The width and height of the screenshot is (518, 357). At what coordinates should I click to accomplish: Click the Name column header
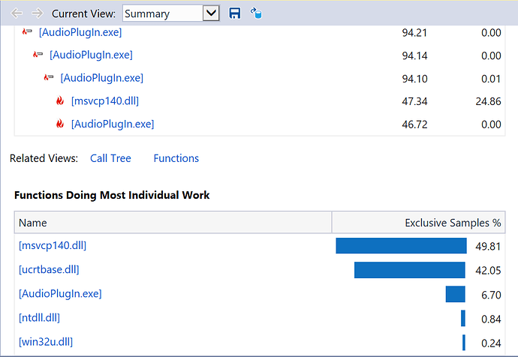pos(173,223)
